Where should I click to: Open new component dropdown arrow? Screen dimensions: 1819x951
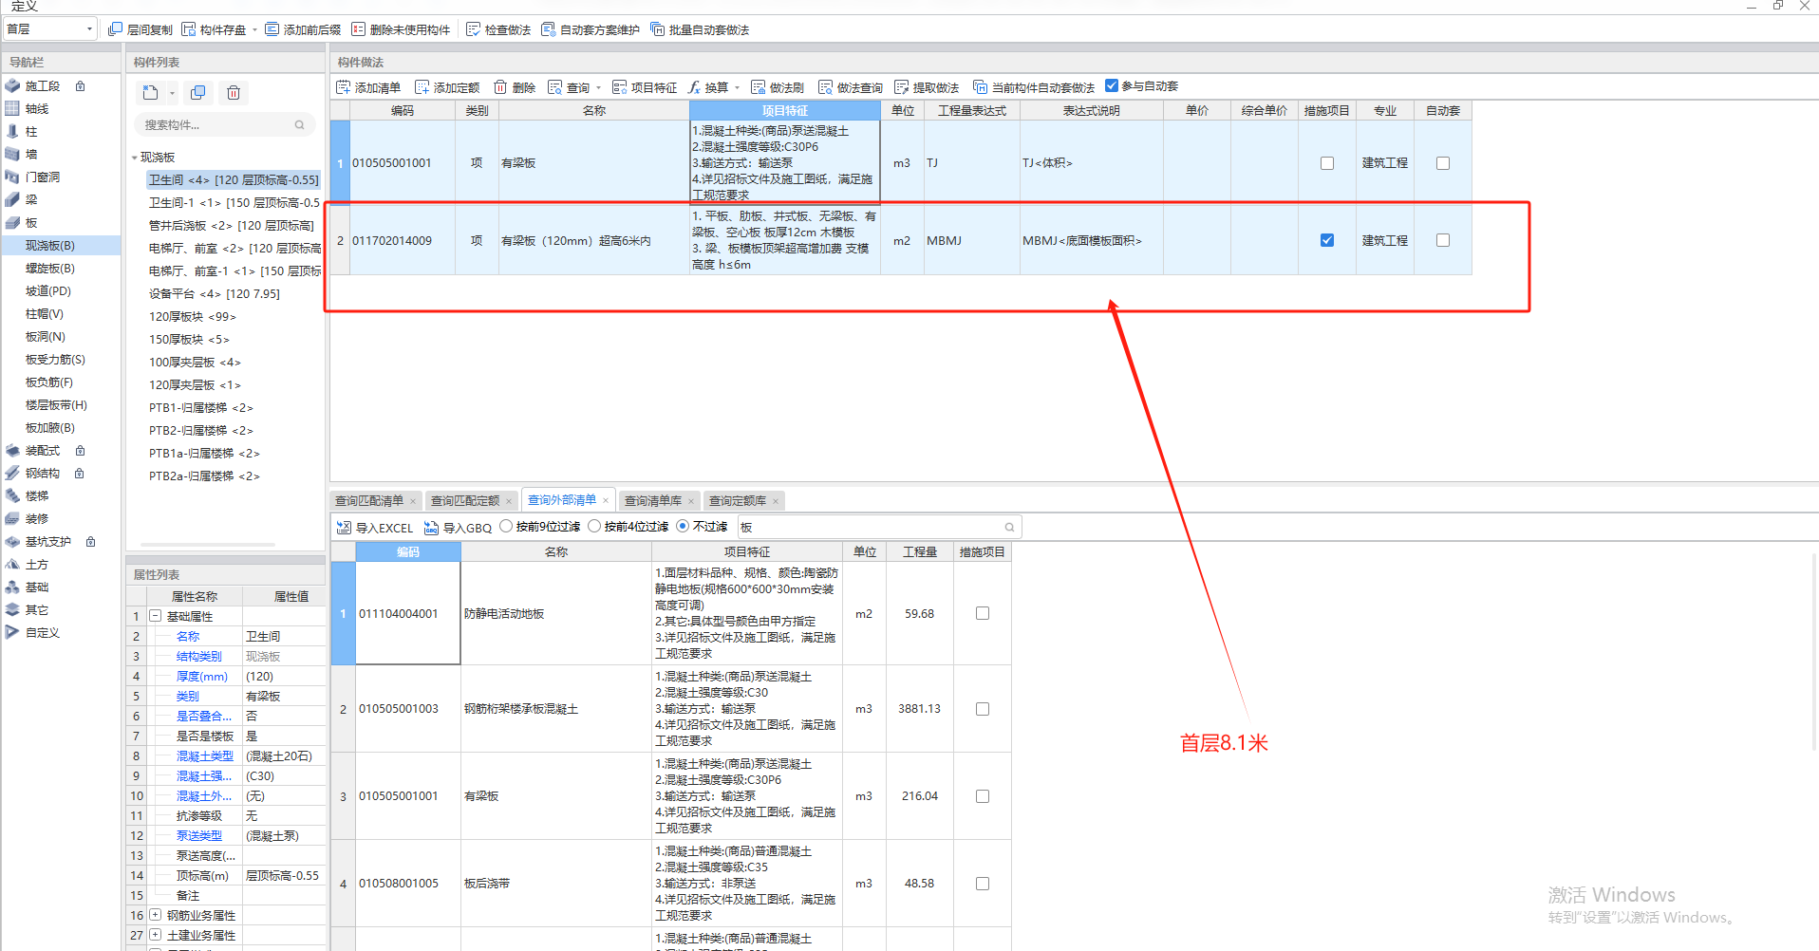tap(172, 93)
